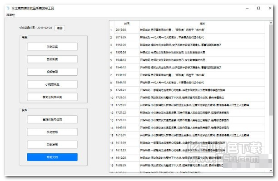Image resolution: width=278 pixels, height=181 pixels.
Task: Open 视频管理 video management
Action: (x=52, y=72)
